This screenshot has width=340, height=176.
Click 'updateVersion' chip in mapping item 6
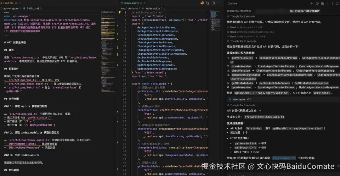(x=241, y=87)
